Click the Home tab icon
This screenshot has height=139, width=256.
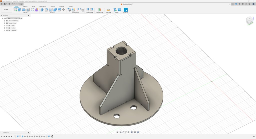21,4
